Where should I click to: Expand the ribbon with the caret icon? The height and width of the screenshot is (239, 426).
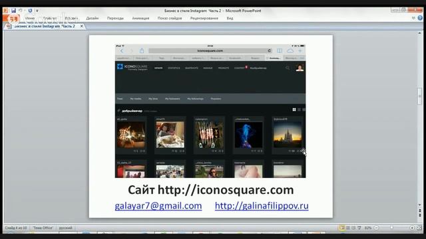tap(413, 18)
